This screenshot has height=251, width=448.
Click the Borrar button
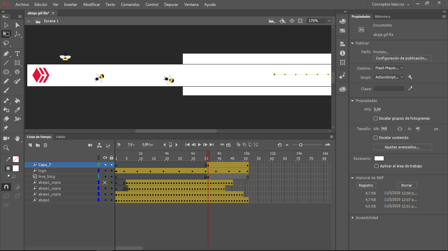point(407,185)
